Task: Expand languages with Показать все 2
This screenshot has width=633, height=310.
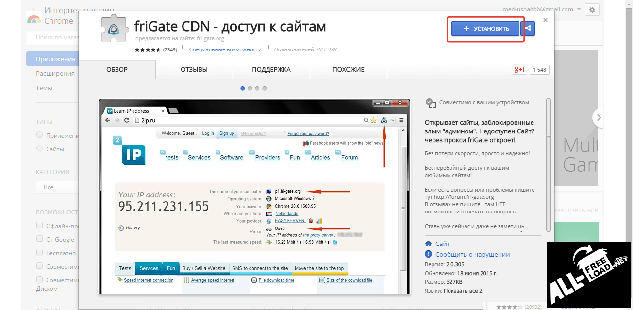Action: [463, 291]
